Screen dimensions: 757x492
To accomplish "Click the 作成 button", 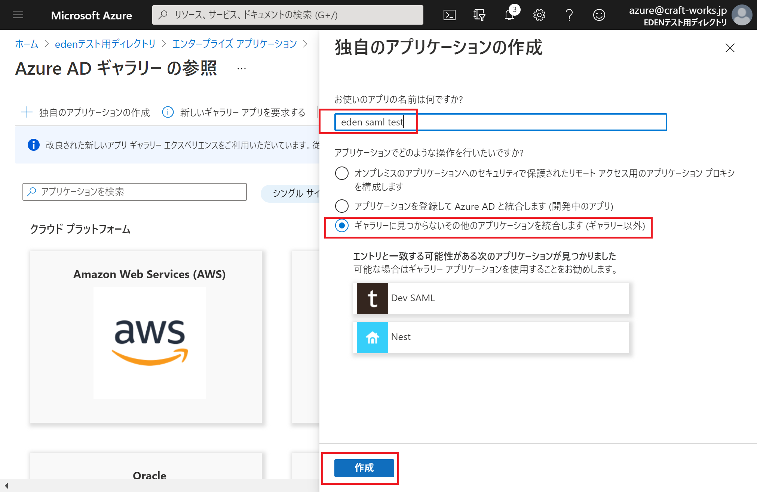I will click(364, 468).
